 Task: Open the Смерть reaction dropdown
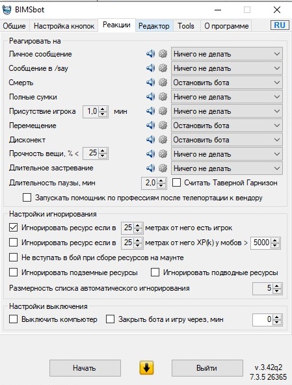227,83
